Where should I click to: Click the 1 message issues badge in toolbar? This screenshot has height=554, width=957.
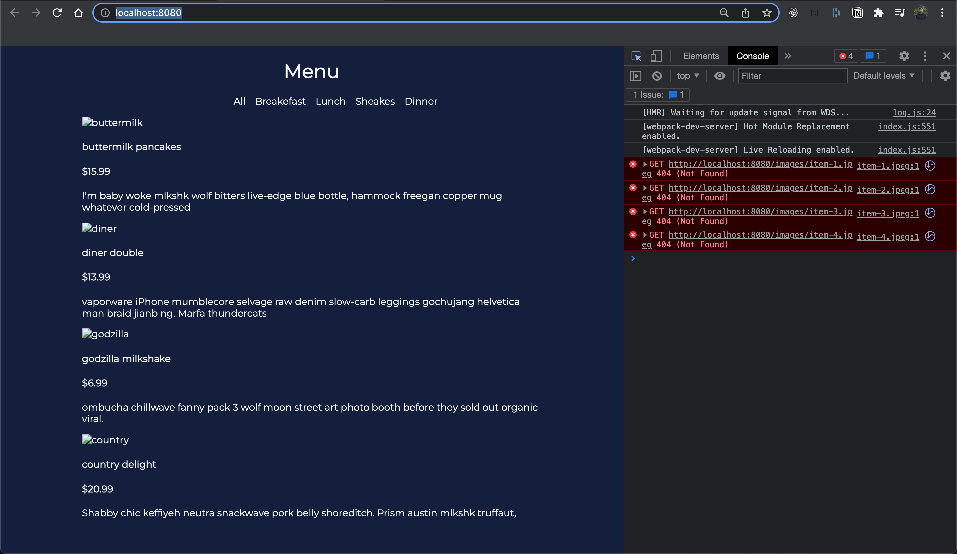[873, 56]
